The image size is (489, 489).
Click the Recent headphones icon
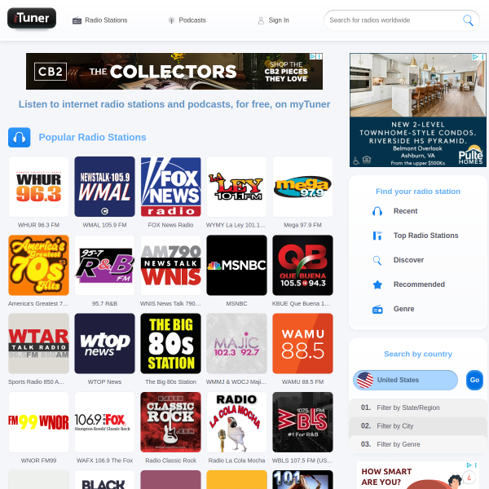tap(377, 211)
